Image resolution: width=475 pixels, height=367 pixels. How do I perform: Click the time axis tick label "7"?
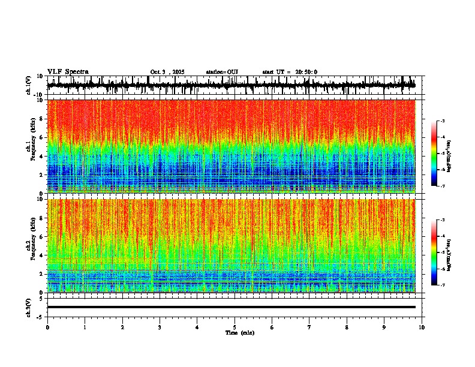tap(309, 327)
